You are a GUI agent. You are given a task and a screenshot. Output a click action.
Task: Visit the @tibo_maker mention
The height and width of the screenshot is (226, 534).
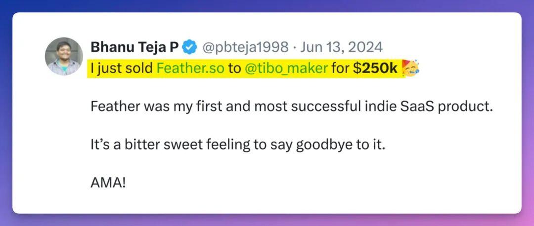tap(286, 69)
